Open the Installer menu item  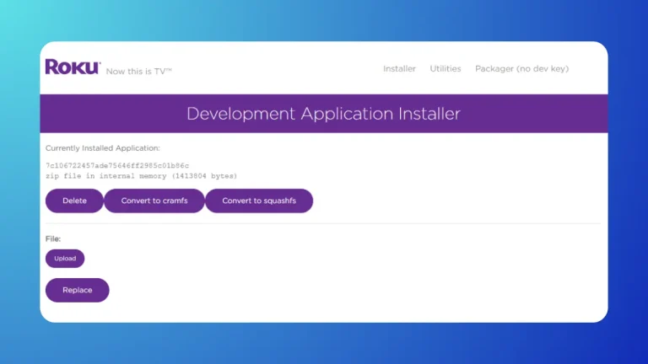[399, 69]
